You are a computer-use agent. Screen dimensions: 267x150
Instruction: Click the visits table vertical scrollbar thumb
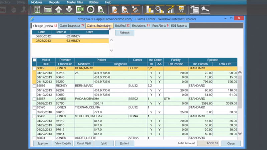coord(240,92)
